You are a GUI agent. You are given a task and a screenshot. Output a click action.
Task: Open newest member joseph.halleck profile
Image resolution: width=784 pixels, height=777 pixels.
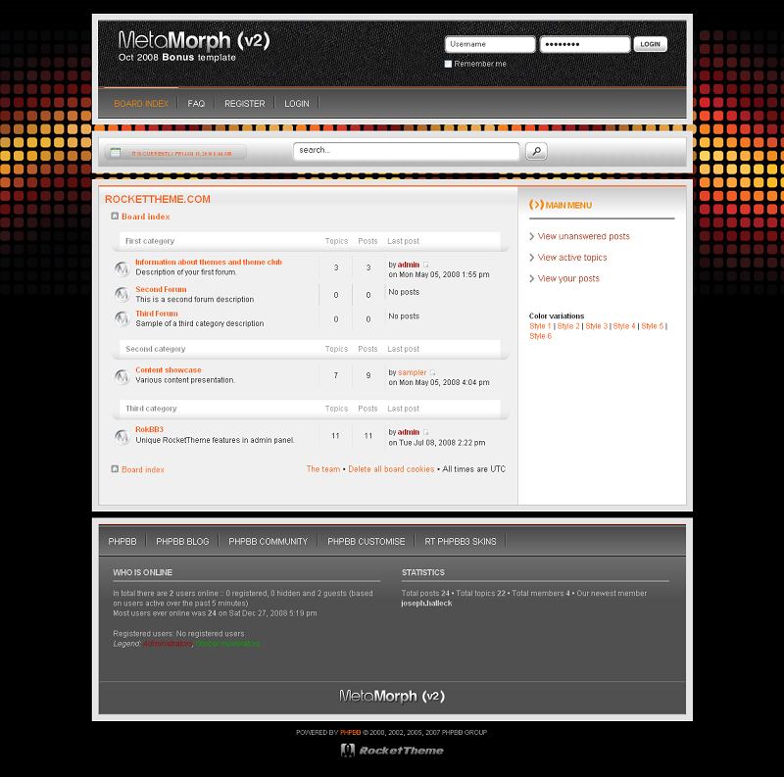[x=426, y=604]
